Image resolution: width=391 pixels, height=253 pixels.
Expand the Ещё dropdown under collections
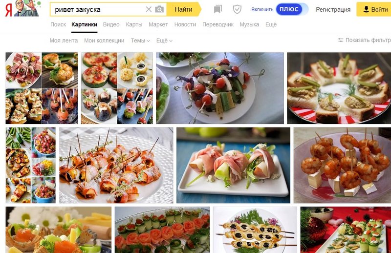coord(164,41)
